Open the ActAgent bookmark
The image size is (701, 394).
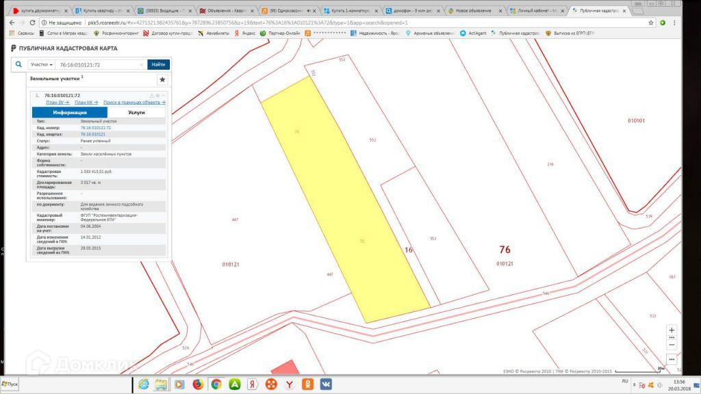pos(473,33)
